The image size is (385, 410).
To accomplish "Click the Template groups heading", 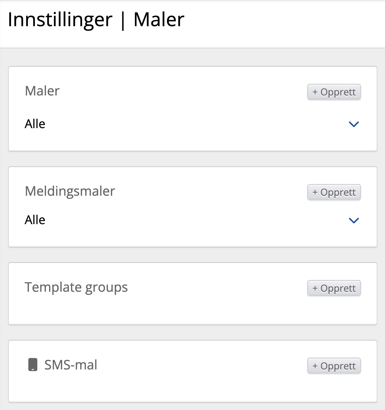I will 76,287.
